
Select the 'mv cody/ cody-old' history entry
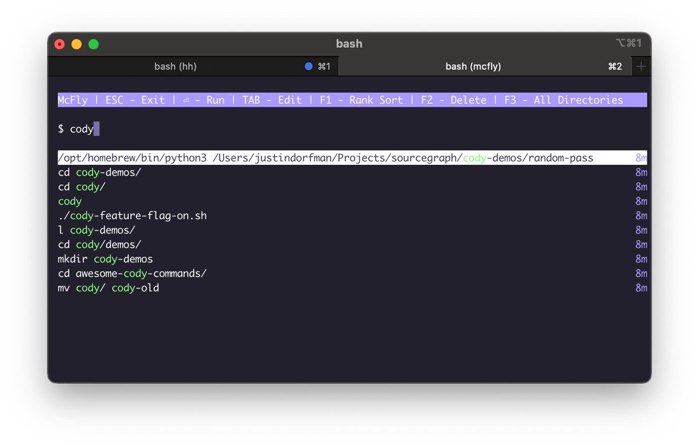coord(352,288)
